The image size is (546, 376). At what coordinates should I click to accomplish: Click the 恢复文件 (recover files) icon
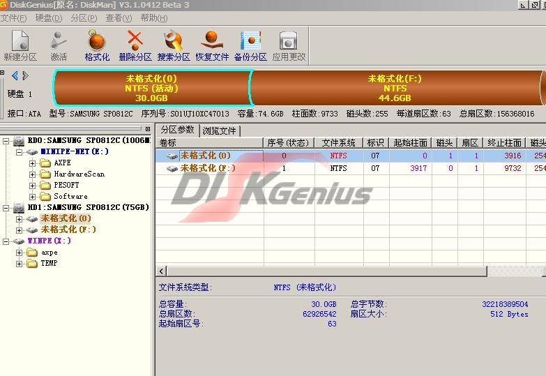[212, 45]
